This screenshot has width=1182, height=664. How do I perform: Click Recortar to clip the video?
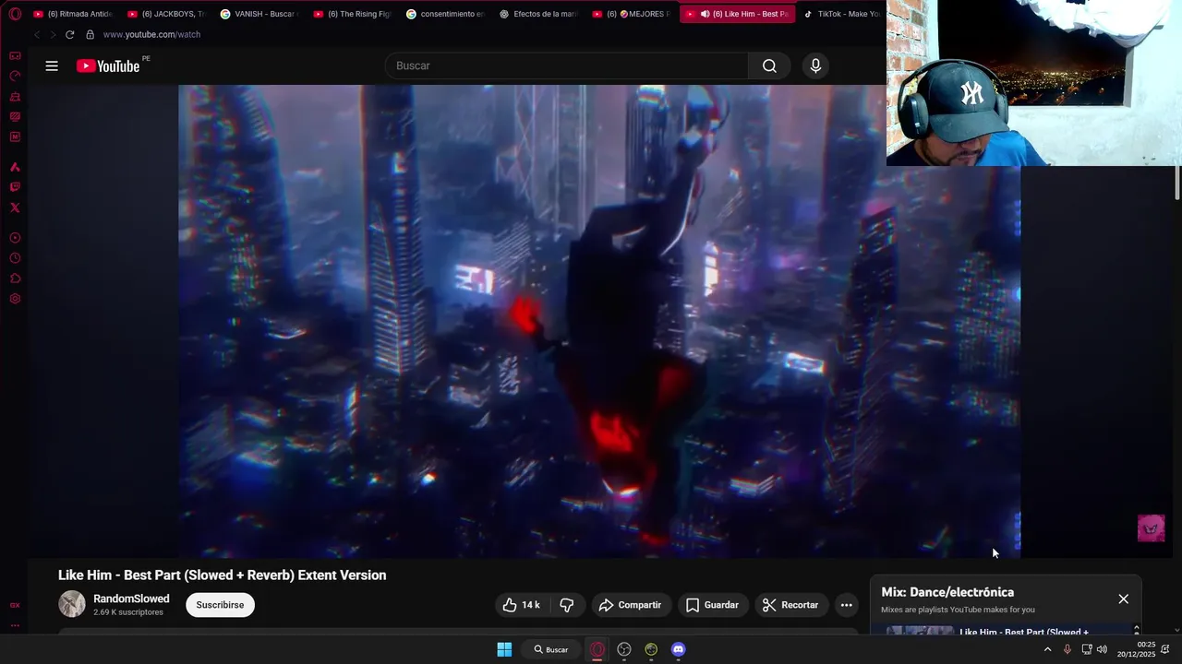[791, 605]
